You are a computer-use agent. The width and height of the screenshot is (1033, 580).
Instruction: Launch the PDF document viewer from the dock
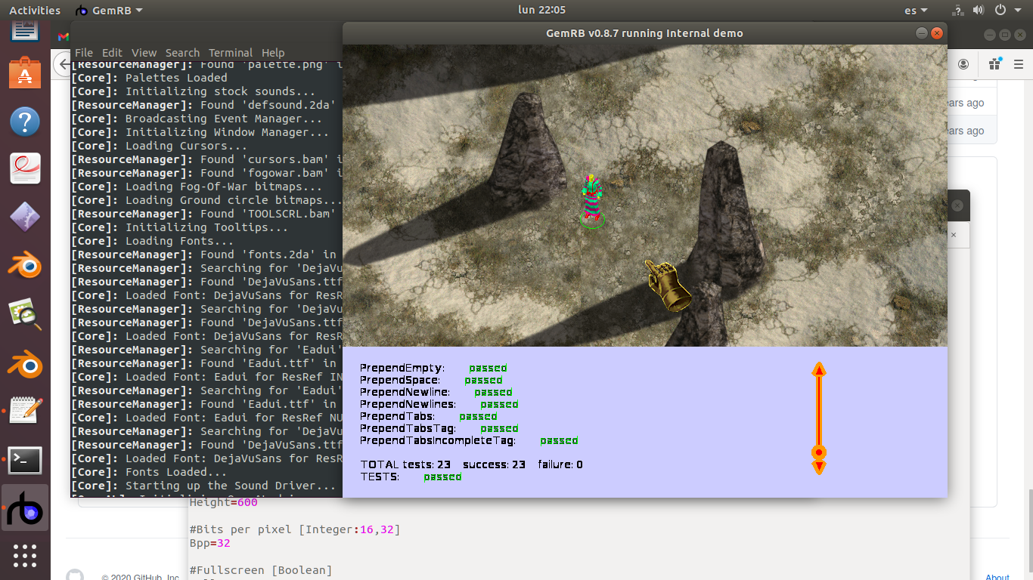pyautogui.click(x=25, y=168)
